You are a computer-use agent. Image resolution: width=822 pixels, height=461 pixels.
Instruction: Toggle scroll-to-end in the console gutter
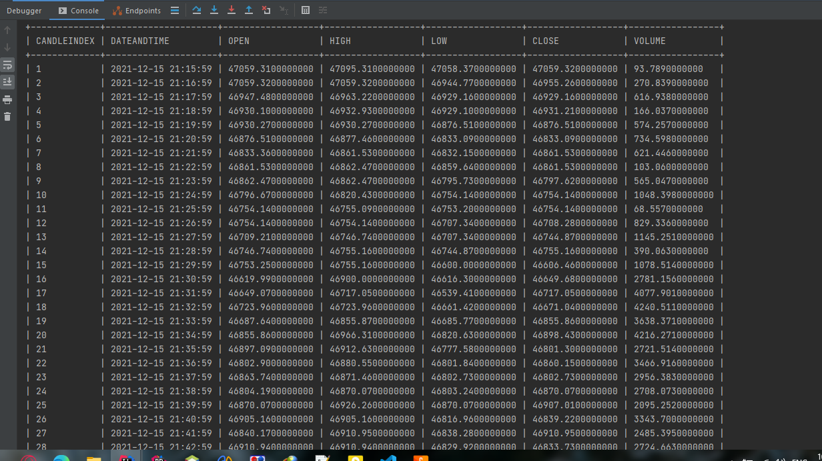(8, 81)
